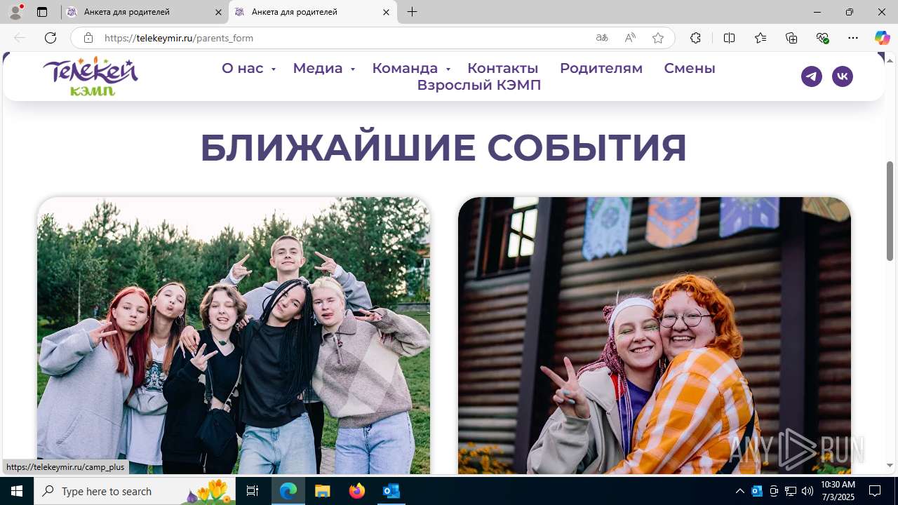Reload the page with the refresh icon
The image size is (898, 505).
click(x=51, y=38)
